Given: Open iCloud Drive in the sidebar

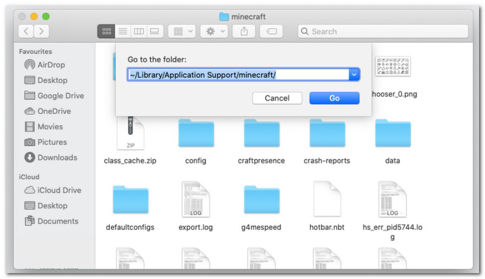Looking at the screenshot, I should click(53, 190).
